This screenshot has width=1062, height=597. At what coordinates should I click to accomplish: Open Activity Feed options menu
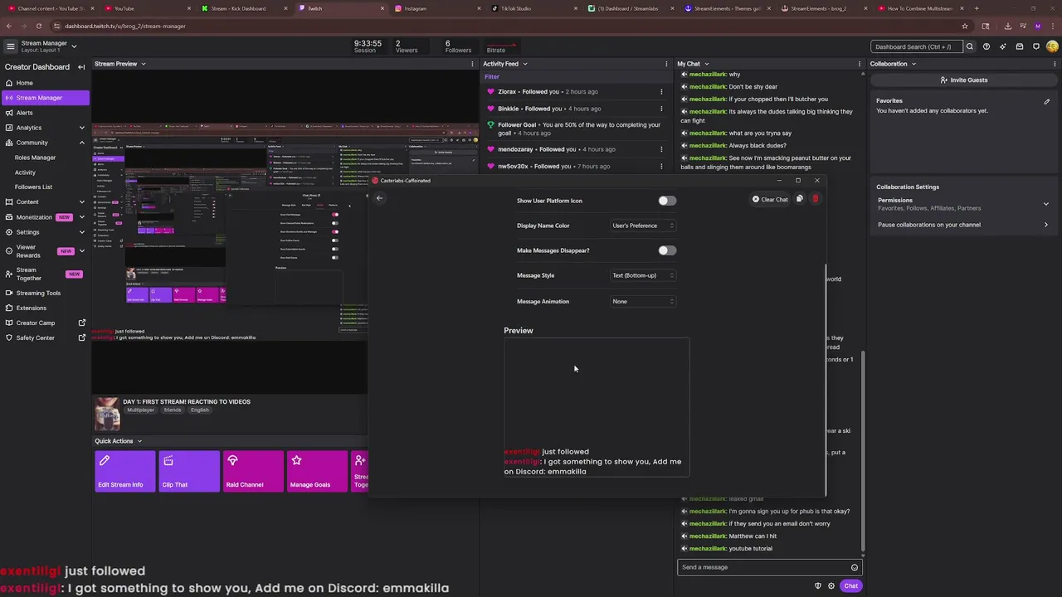pyautogui.click(x=666, y=64)
